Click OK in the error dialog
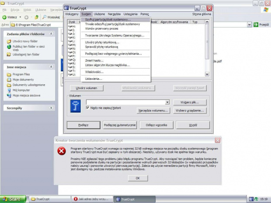 (138, 178)
